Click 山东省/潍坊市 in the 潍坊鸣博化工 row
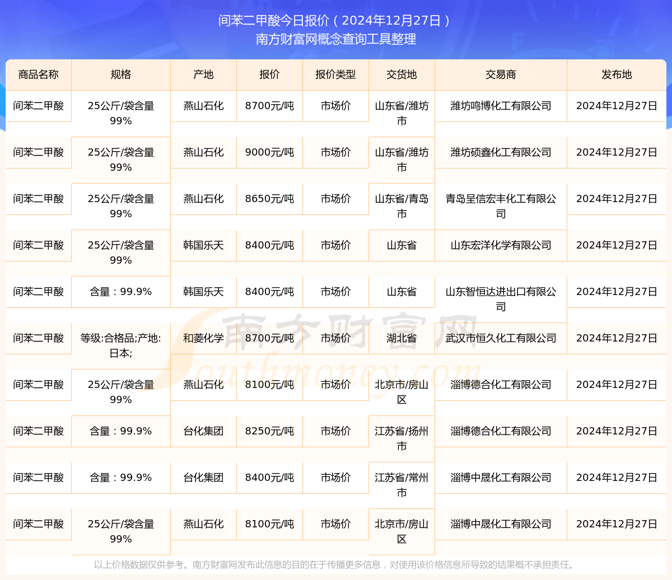This screenshot has height=580, width=672. (402, 113)
